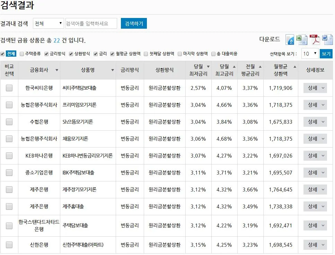
Task: Download the results as a PDF file
Action: coord(315,40)
